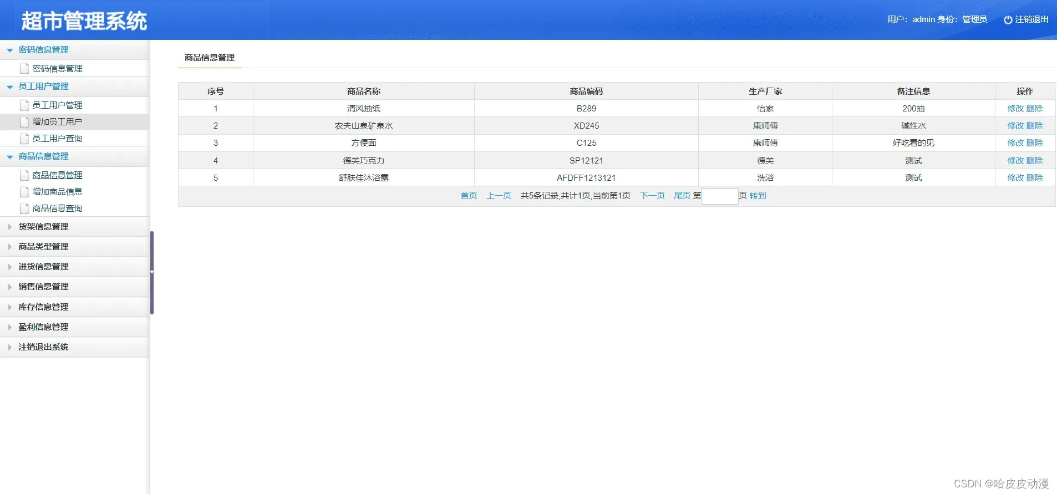1057x494 pixels.
Task: Click 删除 for 清风抽纸 row
Action: point(1034,108)
